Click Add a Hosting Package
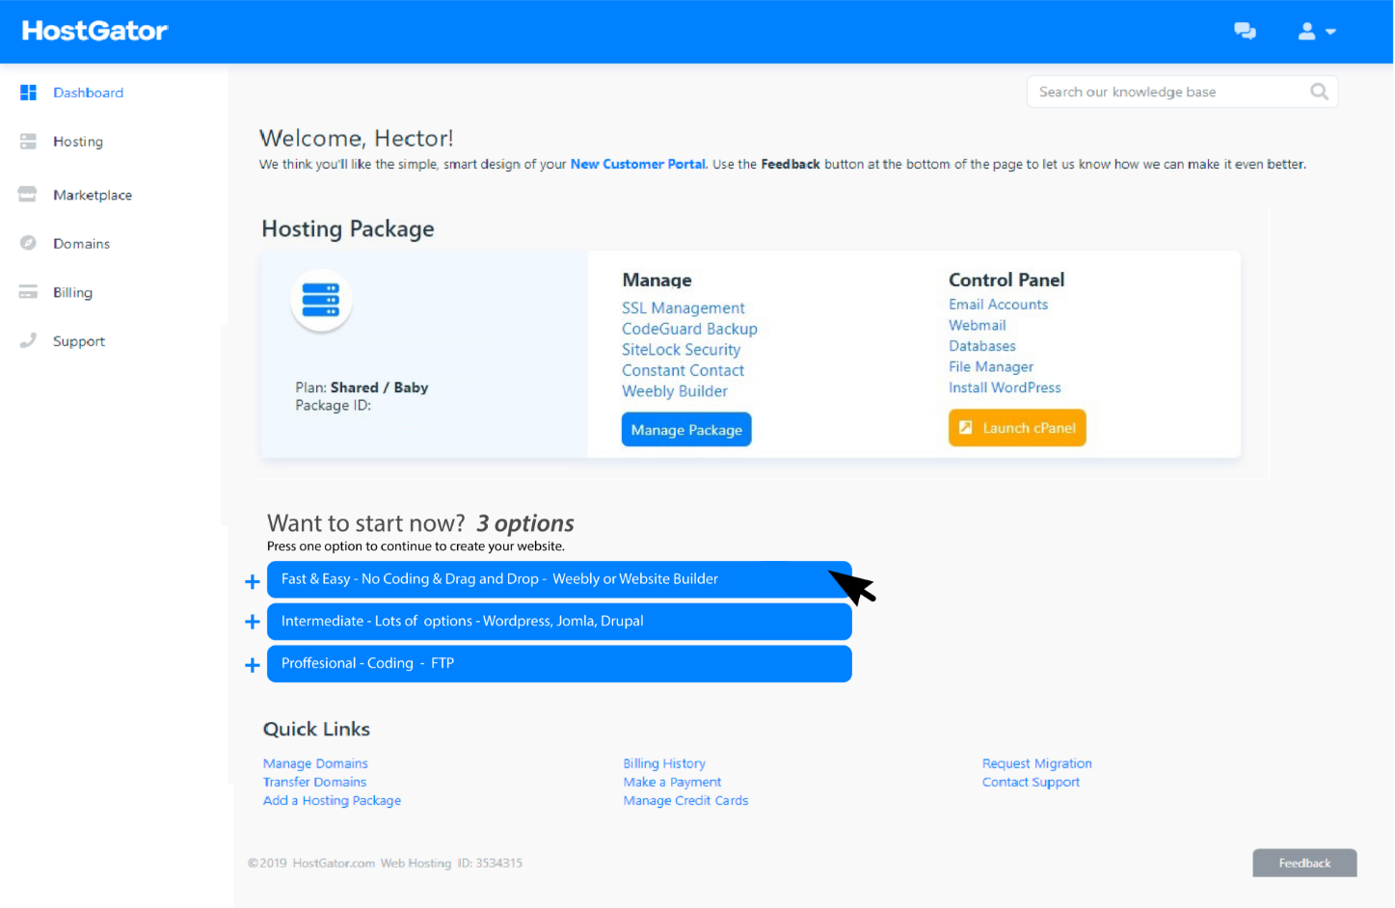Viewport: 1395px width, 908px height. point(332,801)
